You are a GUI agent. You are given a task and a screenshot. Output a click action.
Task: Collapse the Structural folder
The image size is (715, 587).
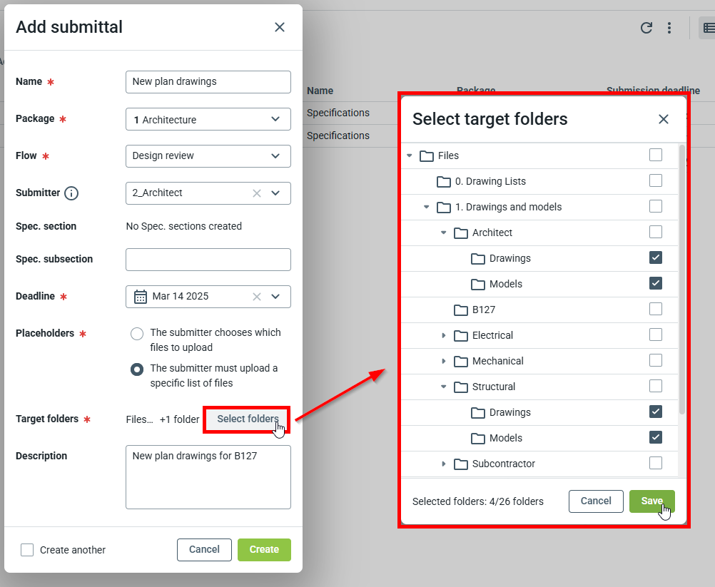click(444, 387)
